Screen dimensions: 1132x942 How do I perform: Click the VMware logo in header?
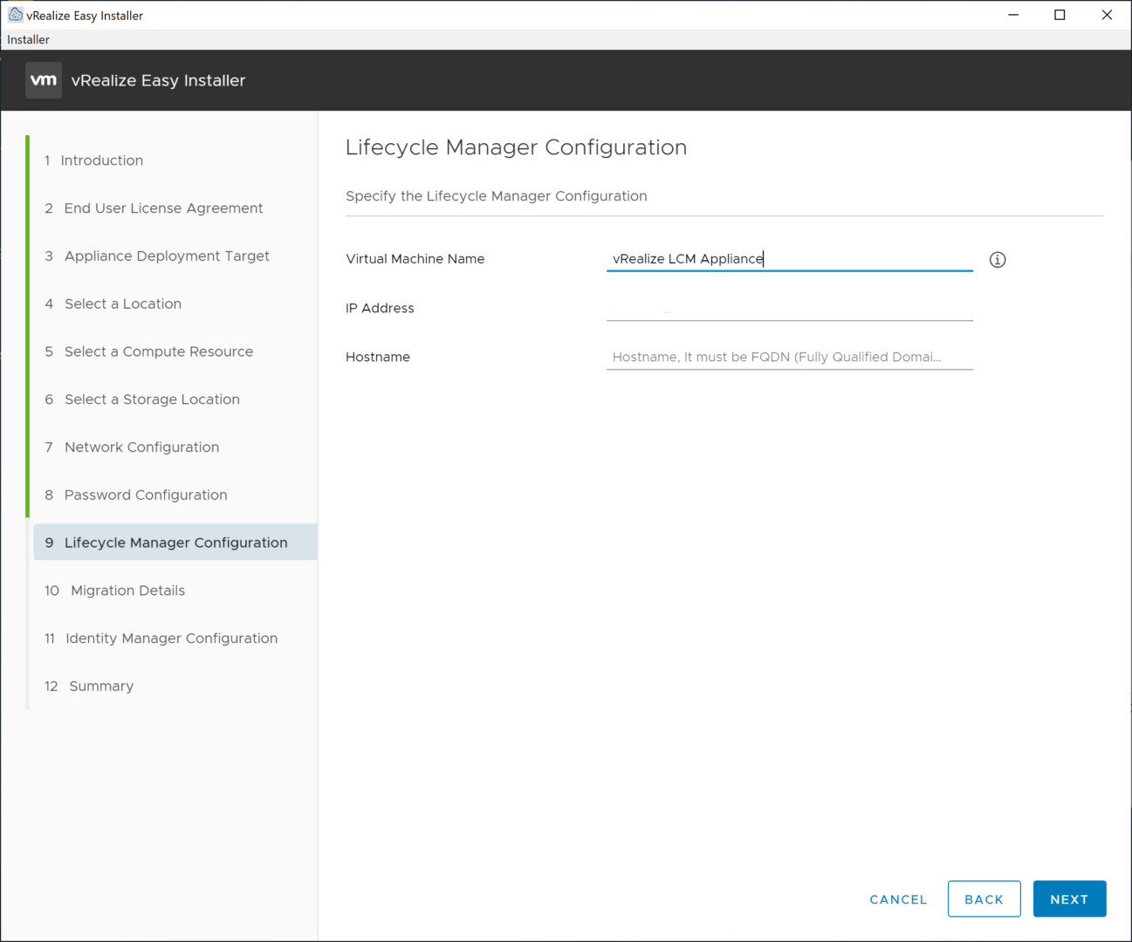44,80
